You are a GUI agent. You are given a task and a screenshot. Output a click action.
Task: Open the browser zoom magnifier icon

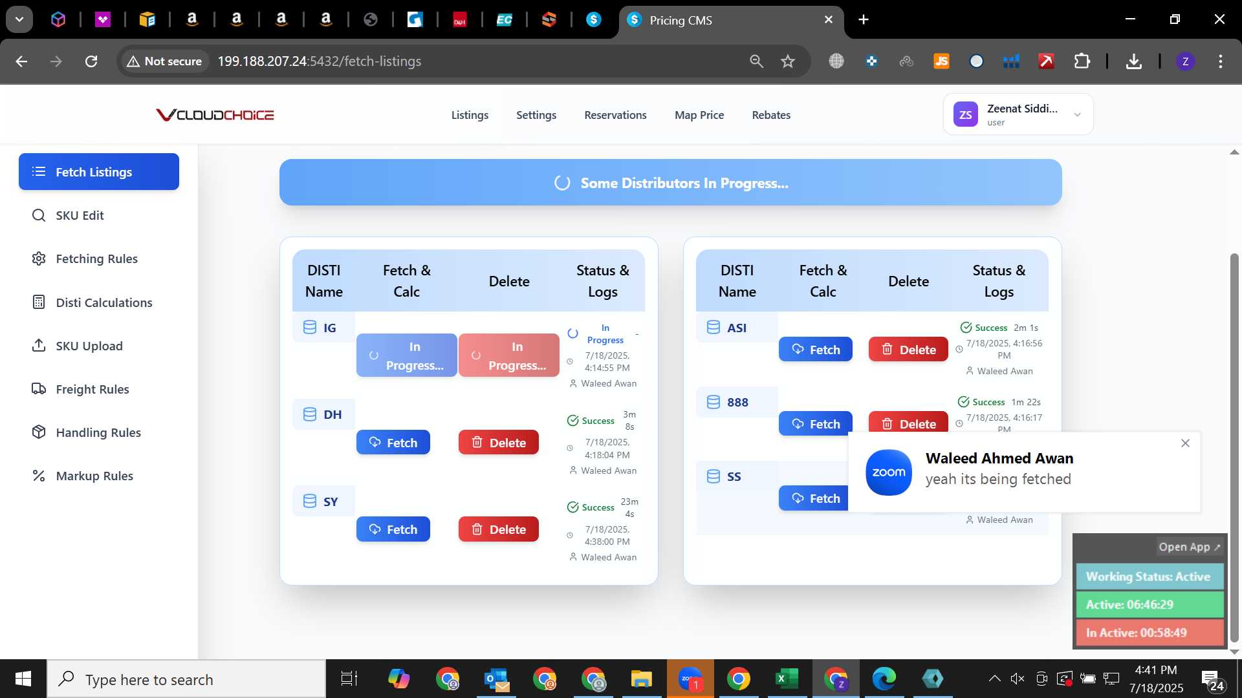[x=756, y=61]
